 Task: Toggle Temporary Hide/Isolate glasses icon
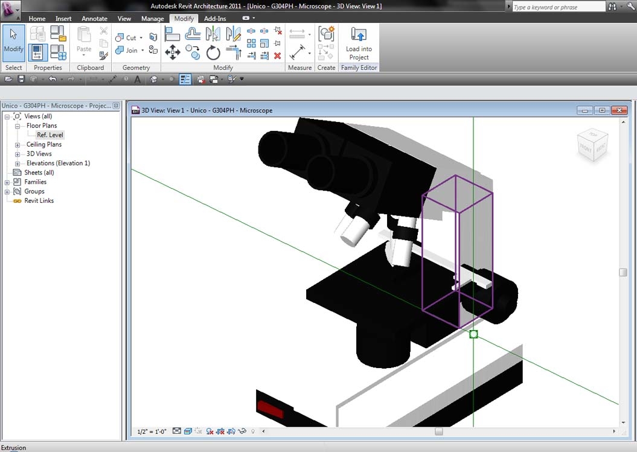click(243, 431)
